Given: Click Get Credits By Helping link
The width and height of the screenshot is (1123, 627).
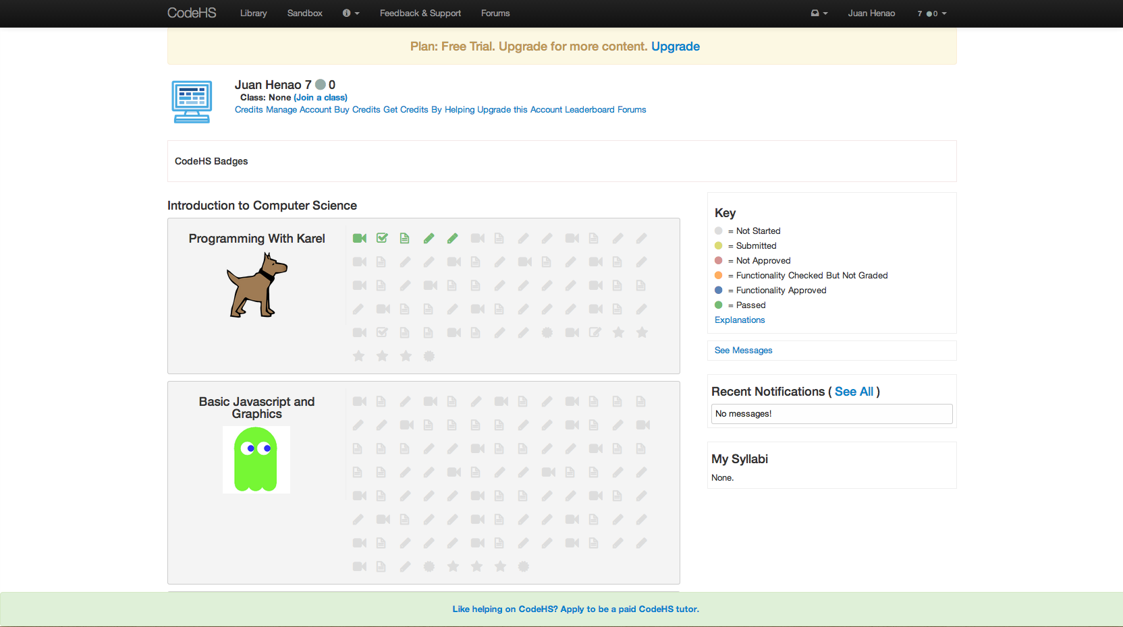Looking at the screenshot, I should click(x=429, y=109).
